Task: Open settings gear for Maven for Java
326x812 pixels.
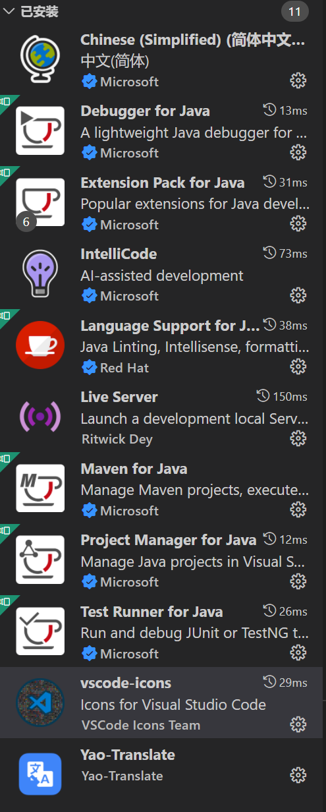Action: [x=298, y=509]
